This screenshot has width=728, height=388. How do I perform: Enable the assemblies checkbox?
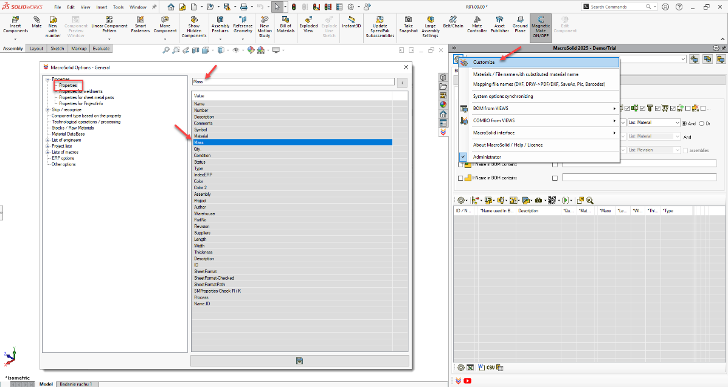pyautogui.click(x=685, y=150)
